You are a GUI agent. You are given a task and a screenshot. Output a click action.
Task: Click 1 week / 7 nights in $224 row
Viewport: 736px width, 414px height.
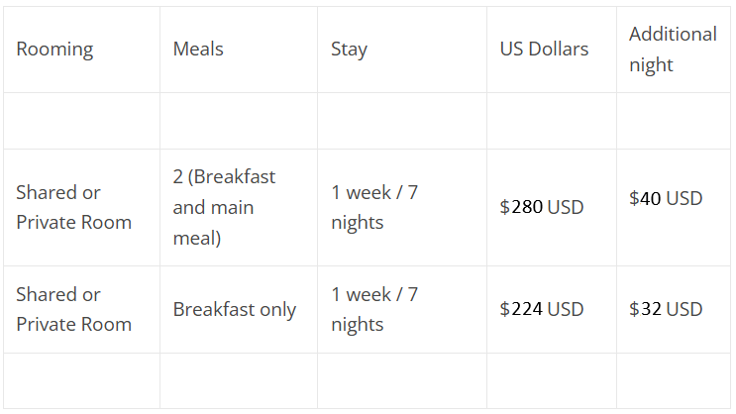point(402,309)
